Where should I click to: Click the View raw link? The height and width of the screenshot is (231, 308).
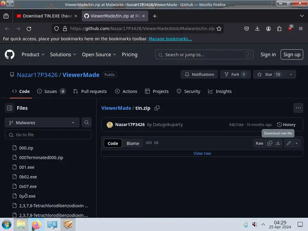(202, 153)
